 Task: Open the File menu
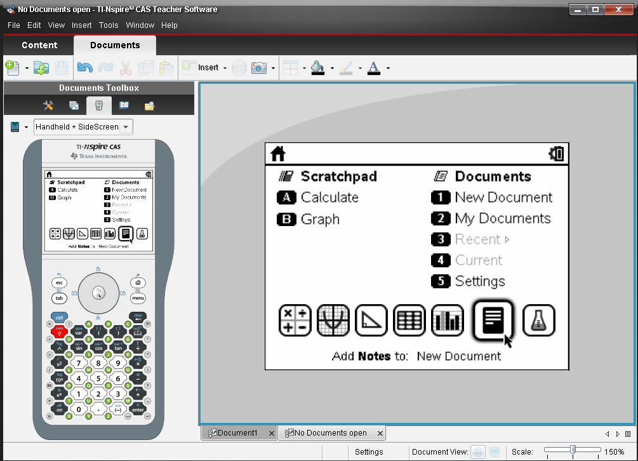tap(14, 25)
